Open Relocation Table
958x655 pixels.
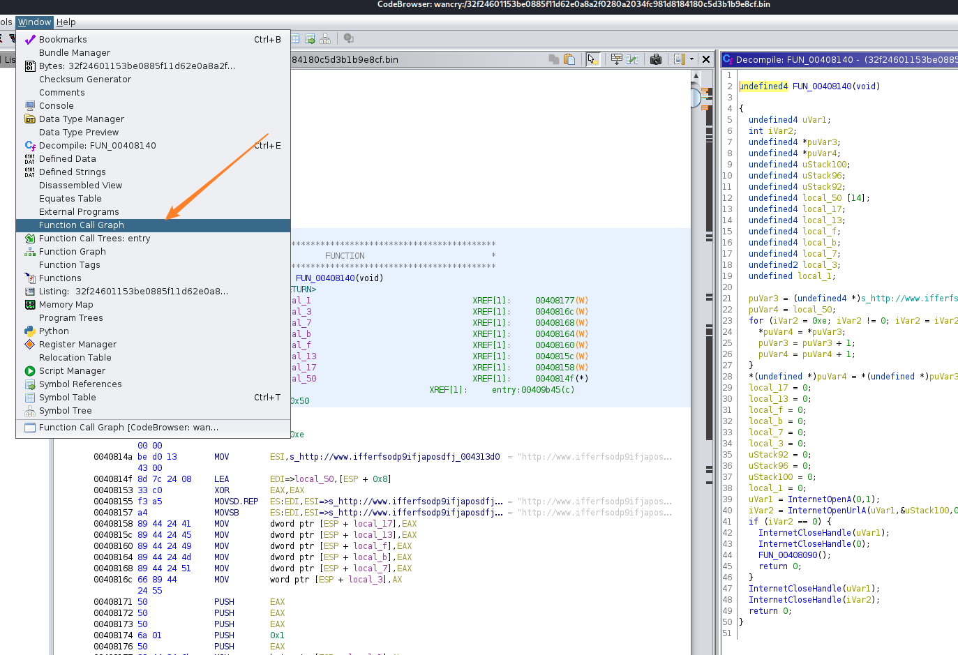click(x=153, y=358)
